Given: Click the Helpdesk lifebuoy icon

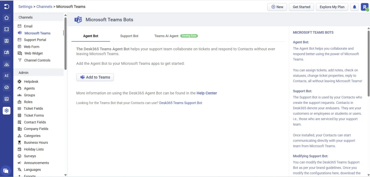Looking at the screenshot, I should (20, 81).
